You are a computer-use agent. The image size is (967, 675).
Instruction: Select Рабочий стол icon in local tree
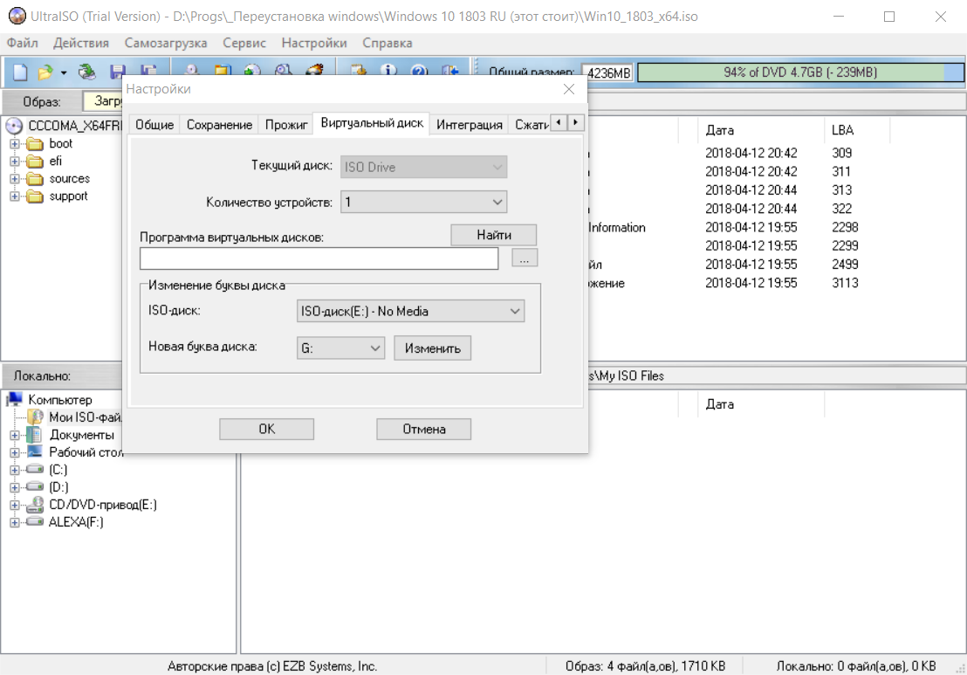[x=35, y=452]
